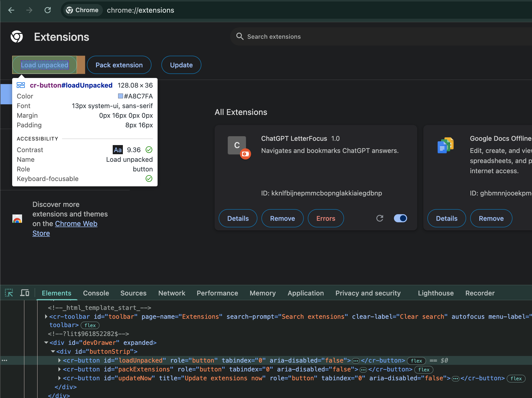Open the Console tab
Image resolution: width=532 pixels, height=398 pixels.
click(x=96, y=293)
